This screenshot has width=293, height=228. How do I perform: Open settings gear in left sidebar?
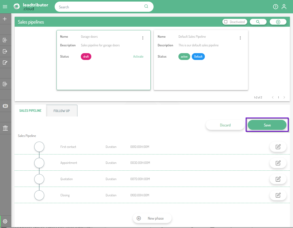pos(5,221)
